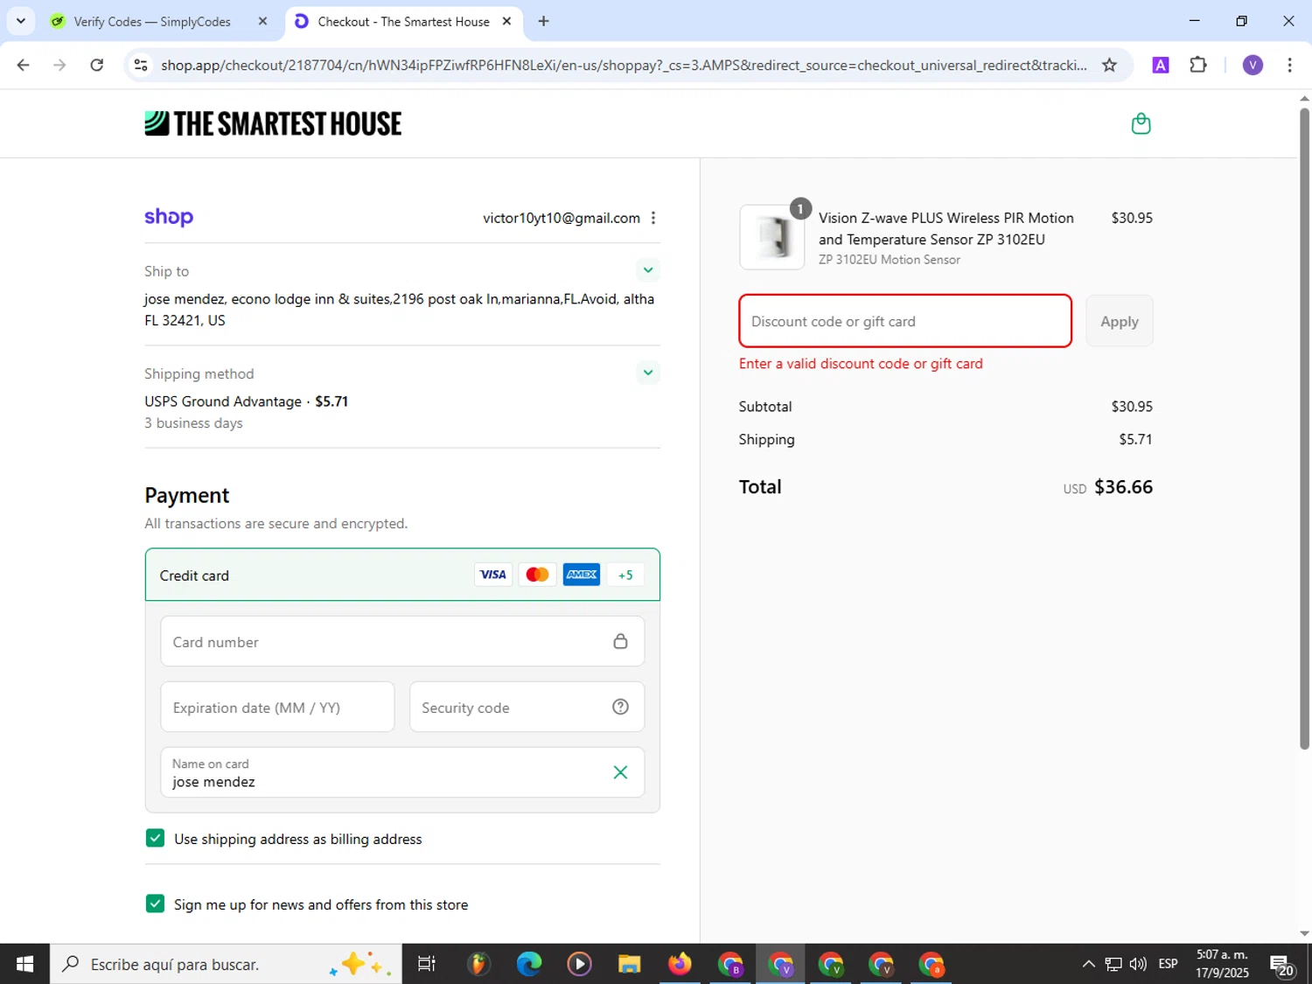1312x984 pixels.
Task: Open Windows Start menu
Action: click(24, 964)
